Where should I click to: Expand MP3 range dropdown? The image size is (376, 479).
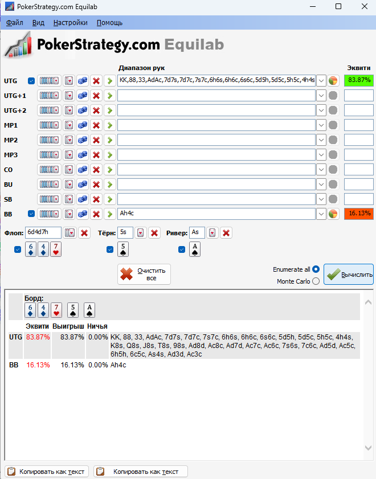click(321, 155)
